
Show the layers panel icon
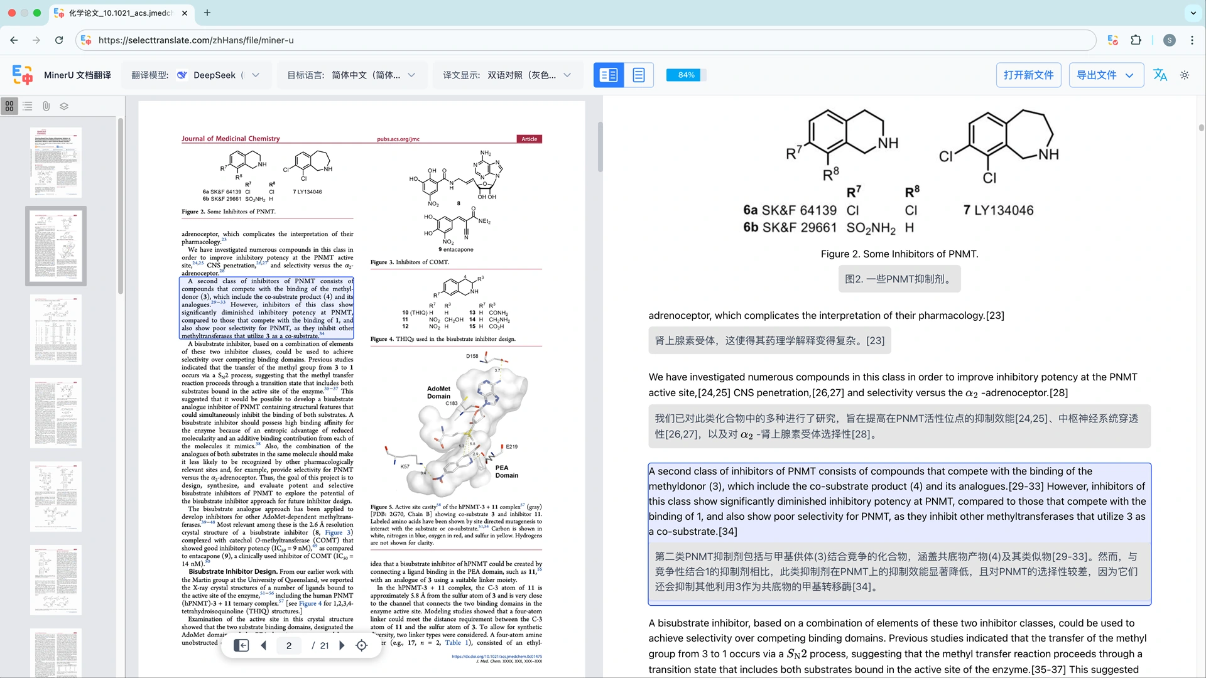64,106
